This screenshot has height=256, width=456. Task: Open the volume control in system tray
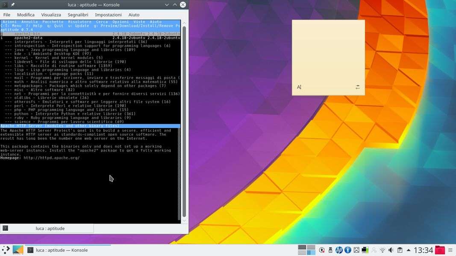(391, 250)
